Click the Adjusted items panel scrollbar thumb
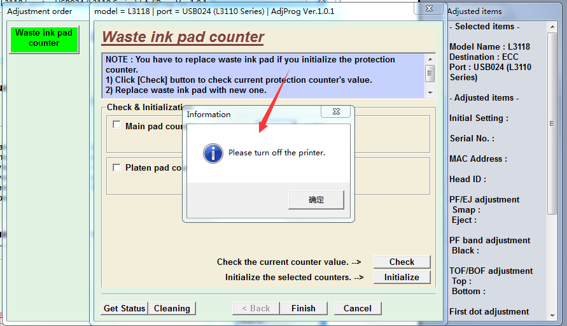Viewport: 567px width, 326px height. [552, 124]
